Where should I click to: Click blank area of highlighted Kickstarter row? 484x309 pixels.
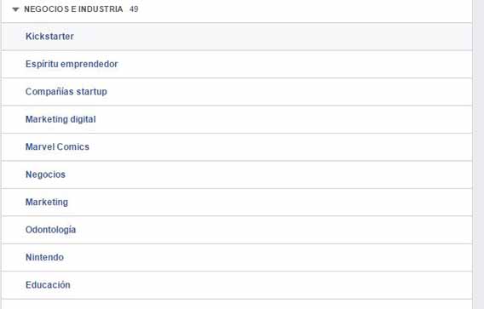(272, 37)
